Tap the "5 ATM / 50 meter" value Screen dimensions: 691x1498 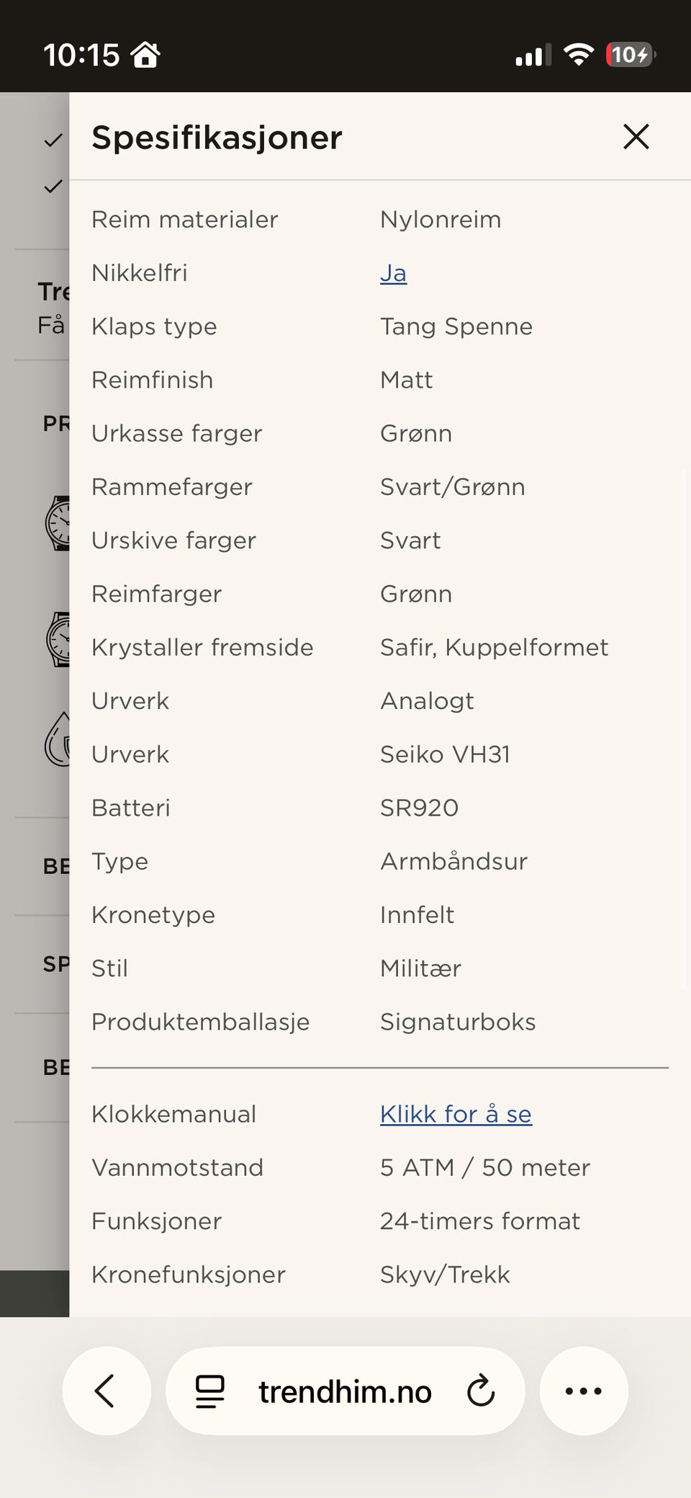[484, 1167]
